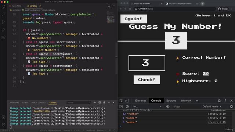Open the editor More Actions ellipsis menu

point(113,6)
